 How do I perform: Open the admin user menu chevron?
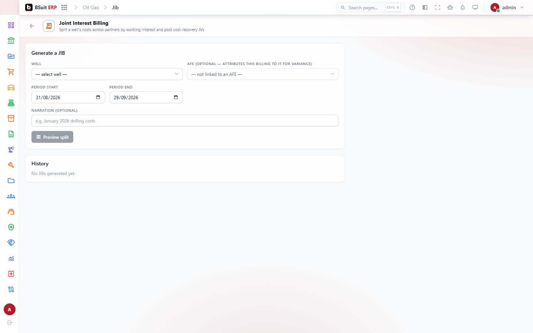522,7
